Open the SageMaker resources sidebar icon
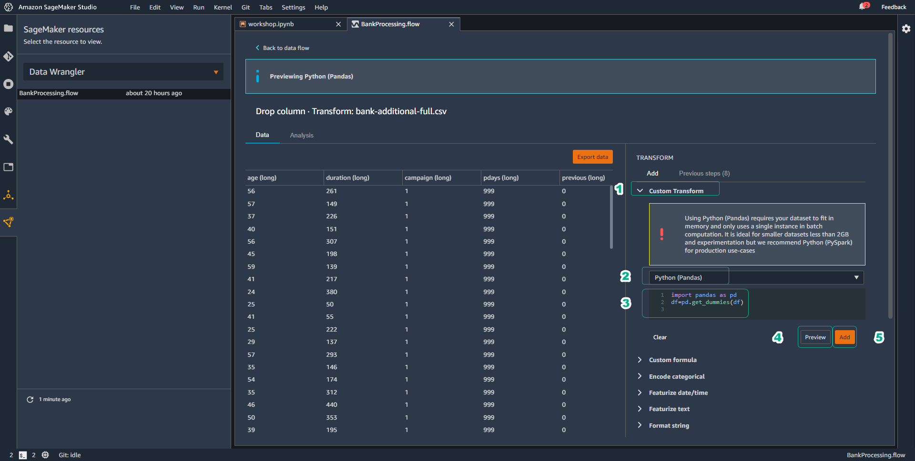Image resolution: width=915 pixels, height=461 pixels. [x=8, y=222]
